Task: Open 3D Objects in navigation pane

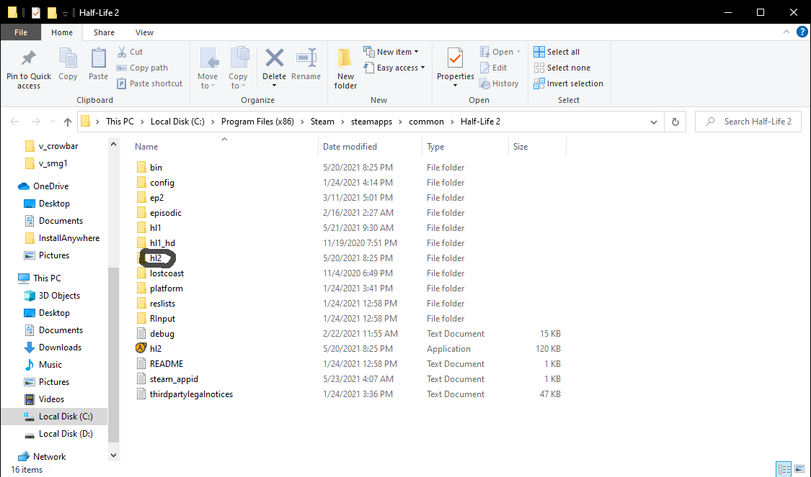Action: point(59,296)
